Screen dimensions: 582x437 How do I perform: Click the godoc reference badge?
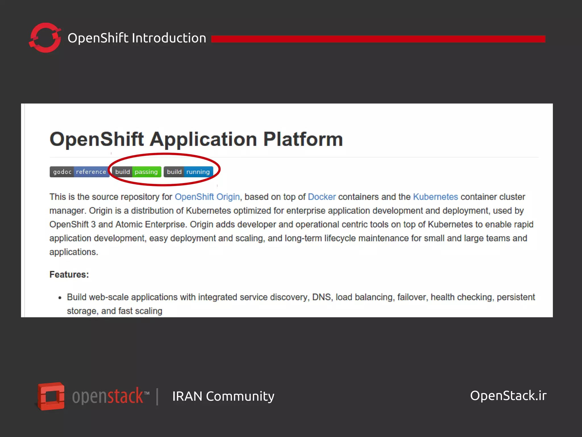coord(79,172)
